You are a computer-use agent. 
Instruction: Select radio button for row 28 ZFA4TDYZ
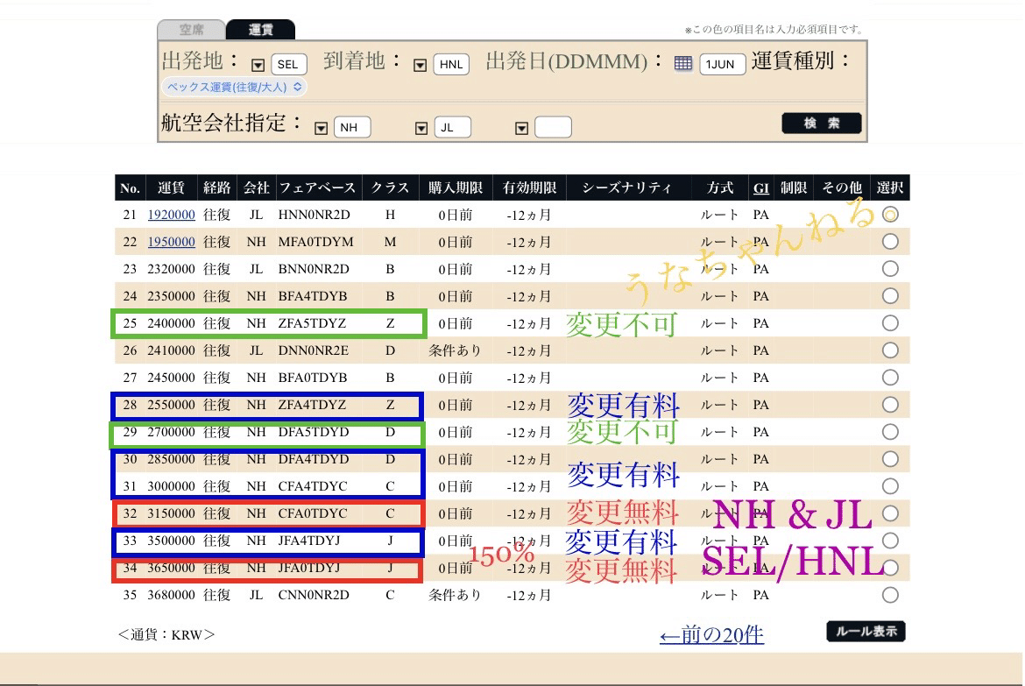tap(890, 405)
